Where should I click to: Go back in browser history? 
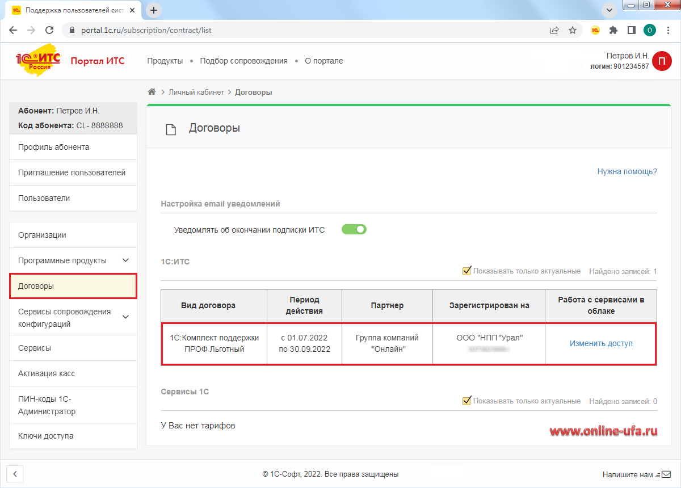click(13, 30)
